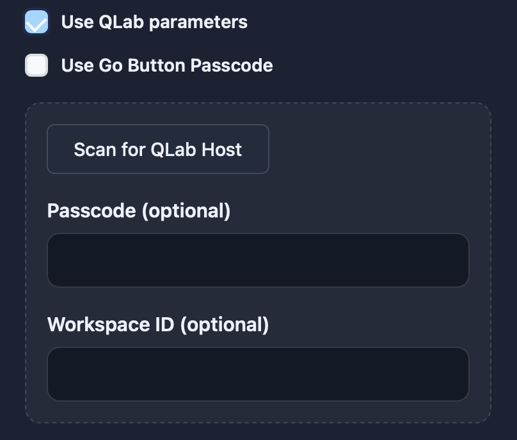Place cursor in the optional Workspace ID box

(258, 374)
